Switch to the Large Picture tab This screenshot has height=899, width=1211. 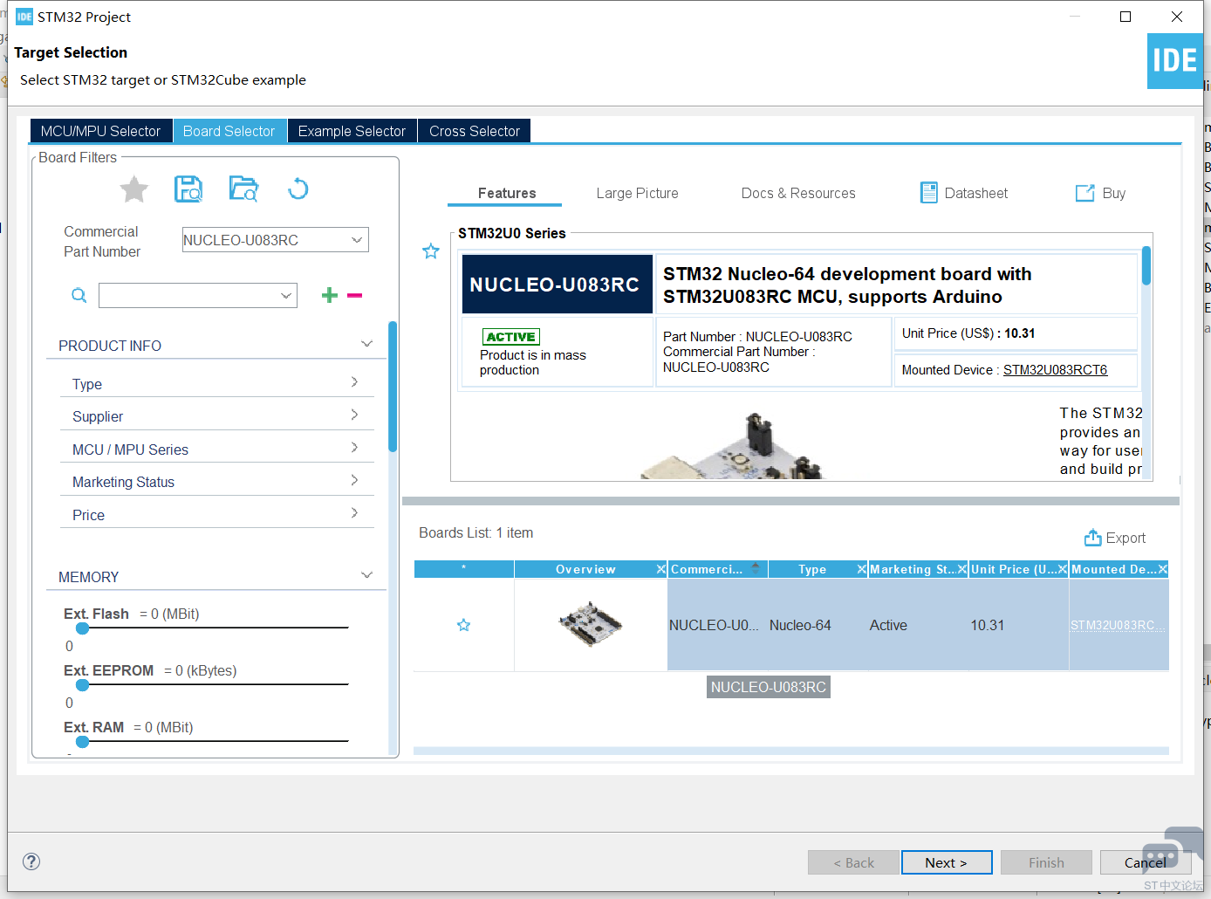coord(638,193)
